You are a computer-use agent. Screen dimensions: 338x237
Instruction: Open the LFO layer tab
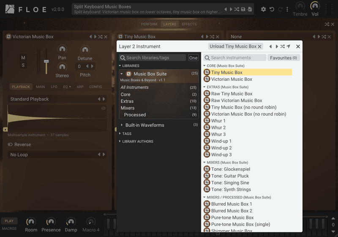point(54,87)
